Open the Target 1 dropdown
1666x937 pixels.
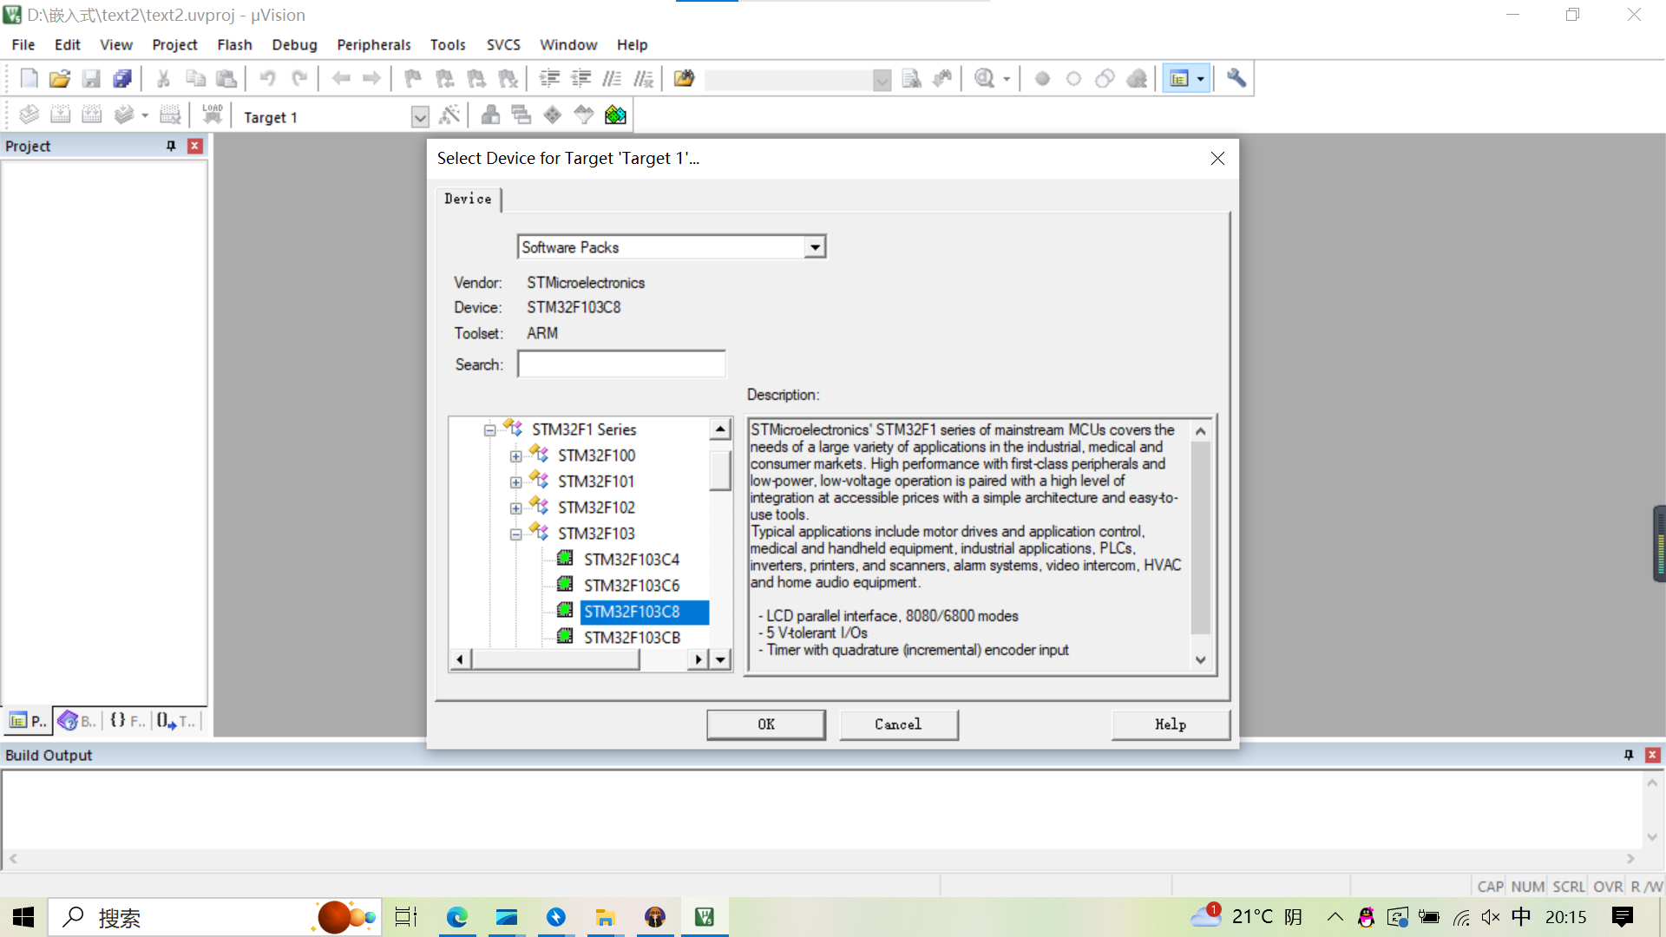[420, 117]
